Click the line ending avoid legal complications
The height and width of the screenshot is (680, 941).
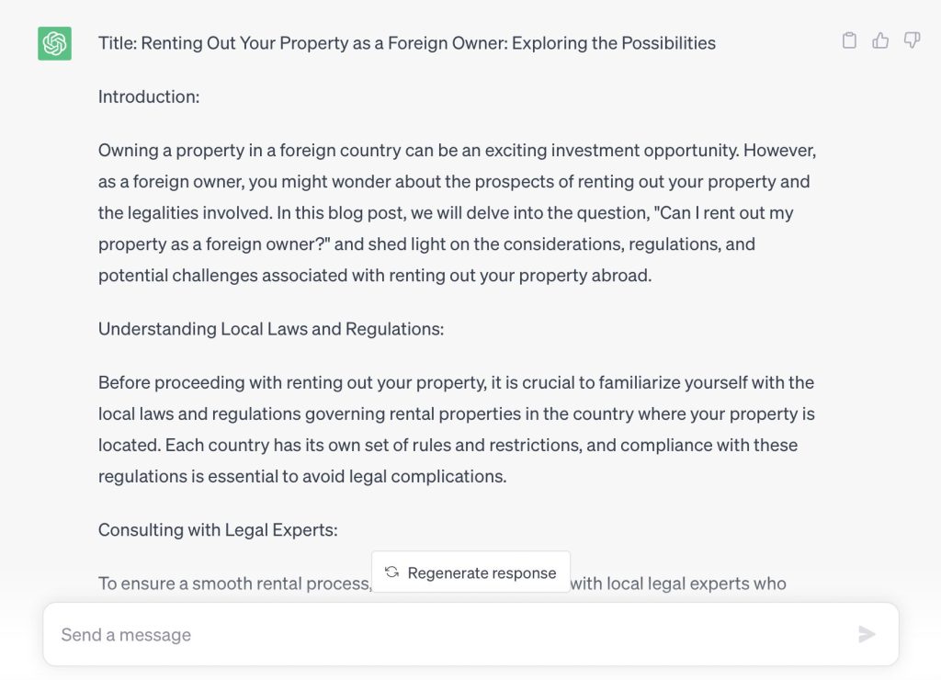(302, 477)
